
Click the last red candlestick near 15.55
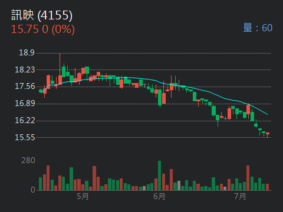tap(268, 135)
